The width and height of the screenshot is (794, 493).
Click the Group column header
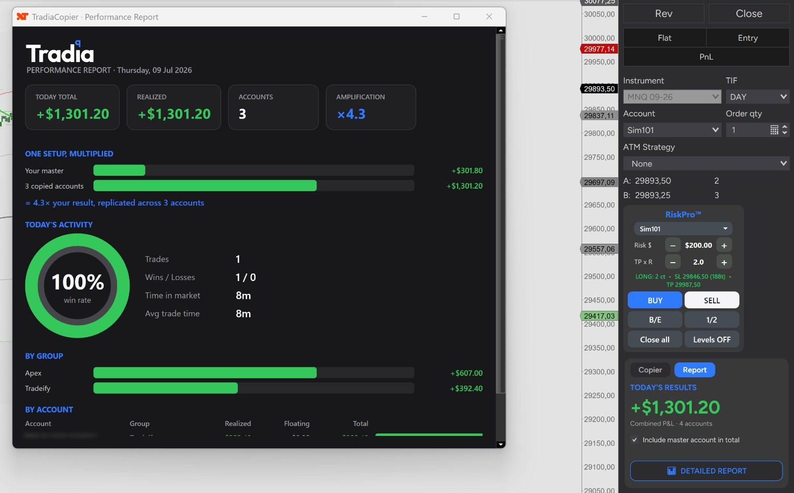[x=139, y=423]
